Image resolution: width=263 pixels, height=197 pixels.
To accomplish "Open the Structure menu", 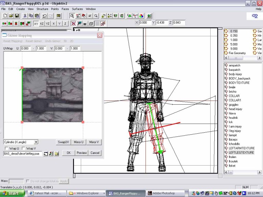I will [42, 9].
